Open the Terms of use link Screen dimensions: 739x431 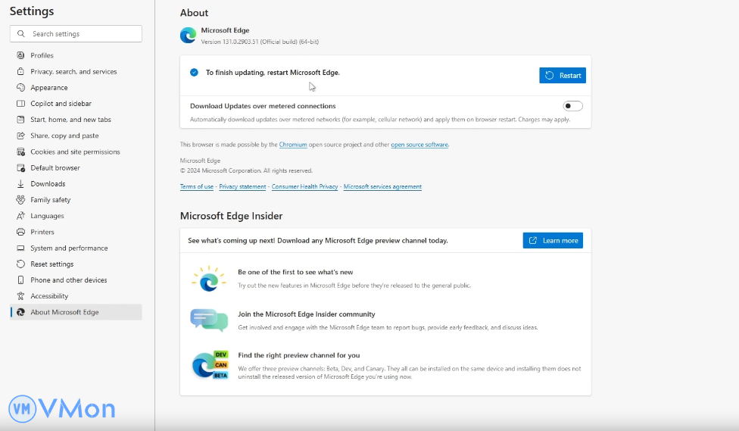pyautogui.click(x=197, y=187)
